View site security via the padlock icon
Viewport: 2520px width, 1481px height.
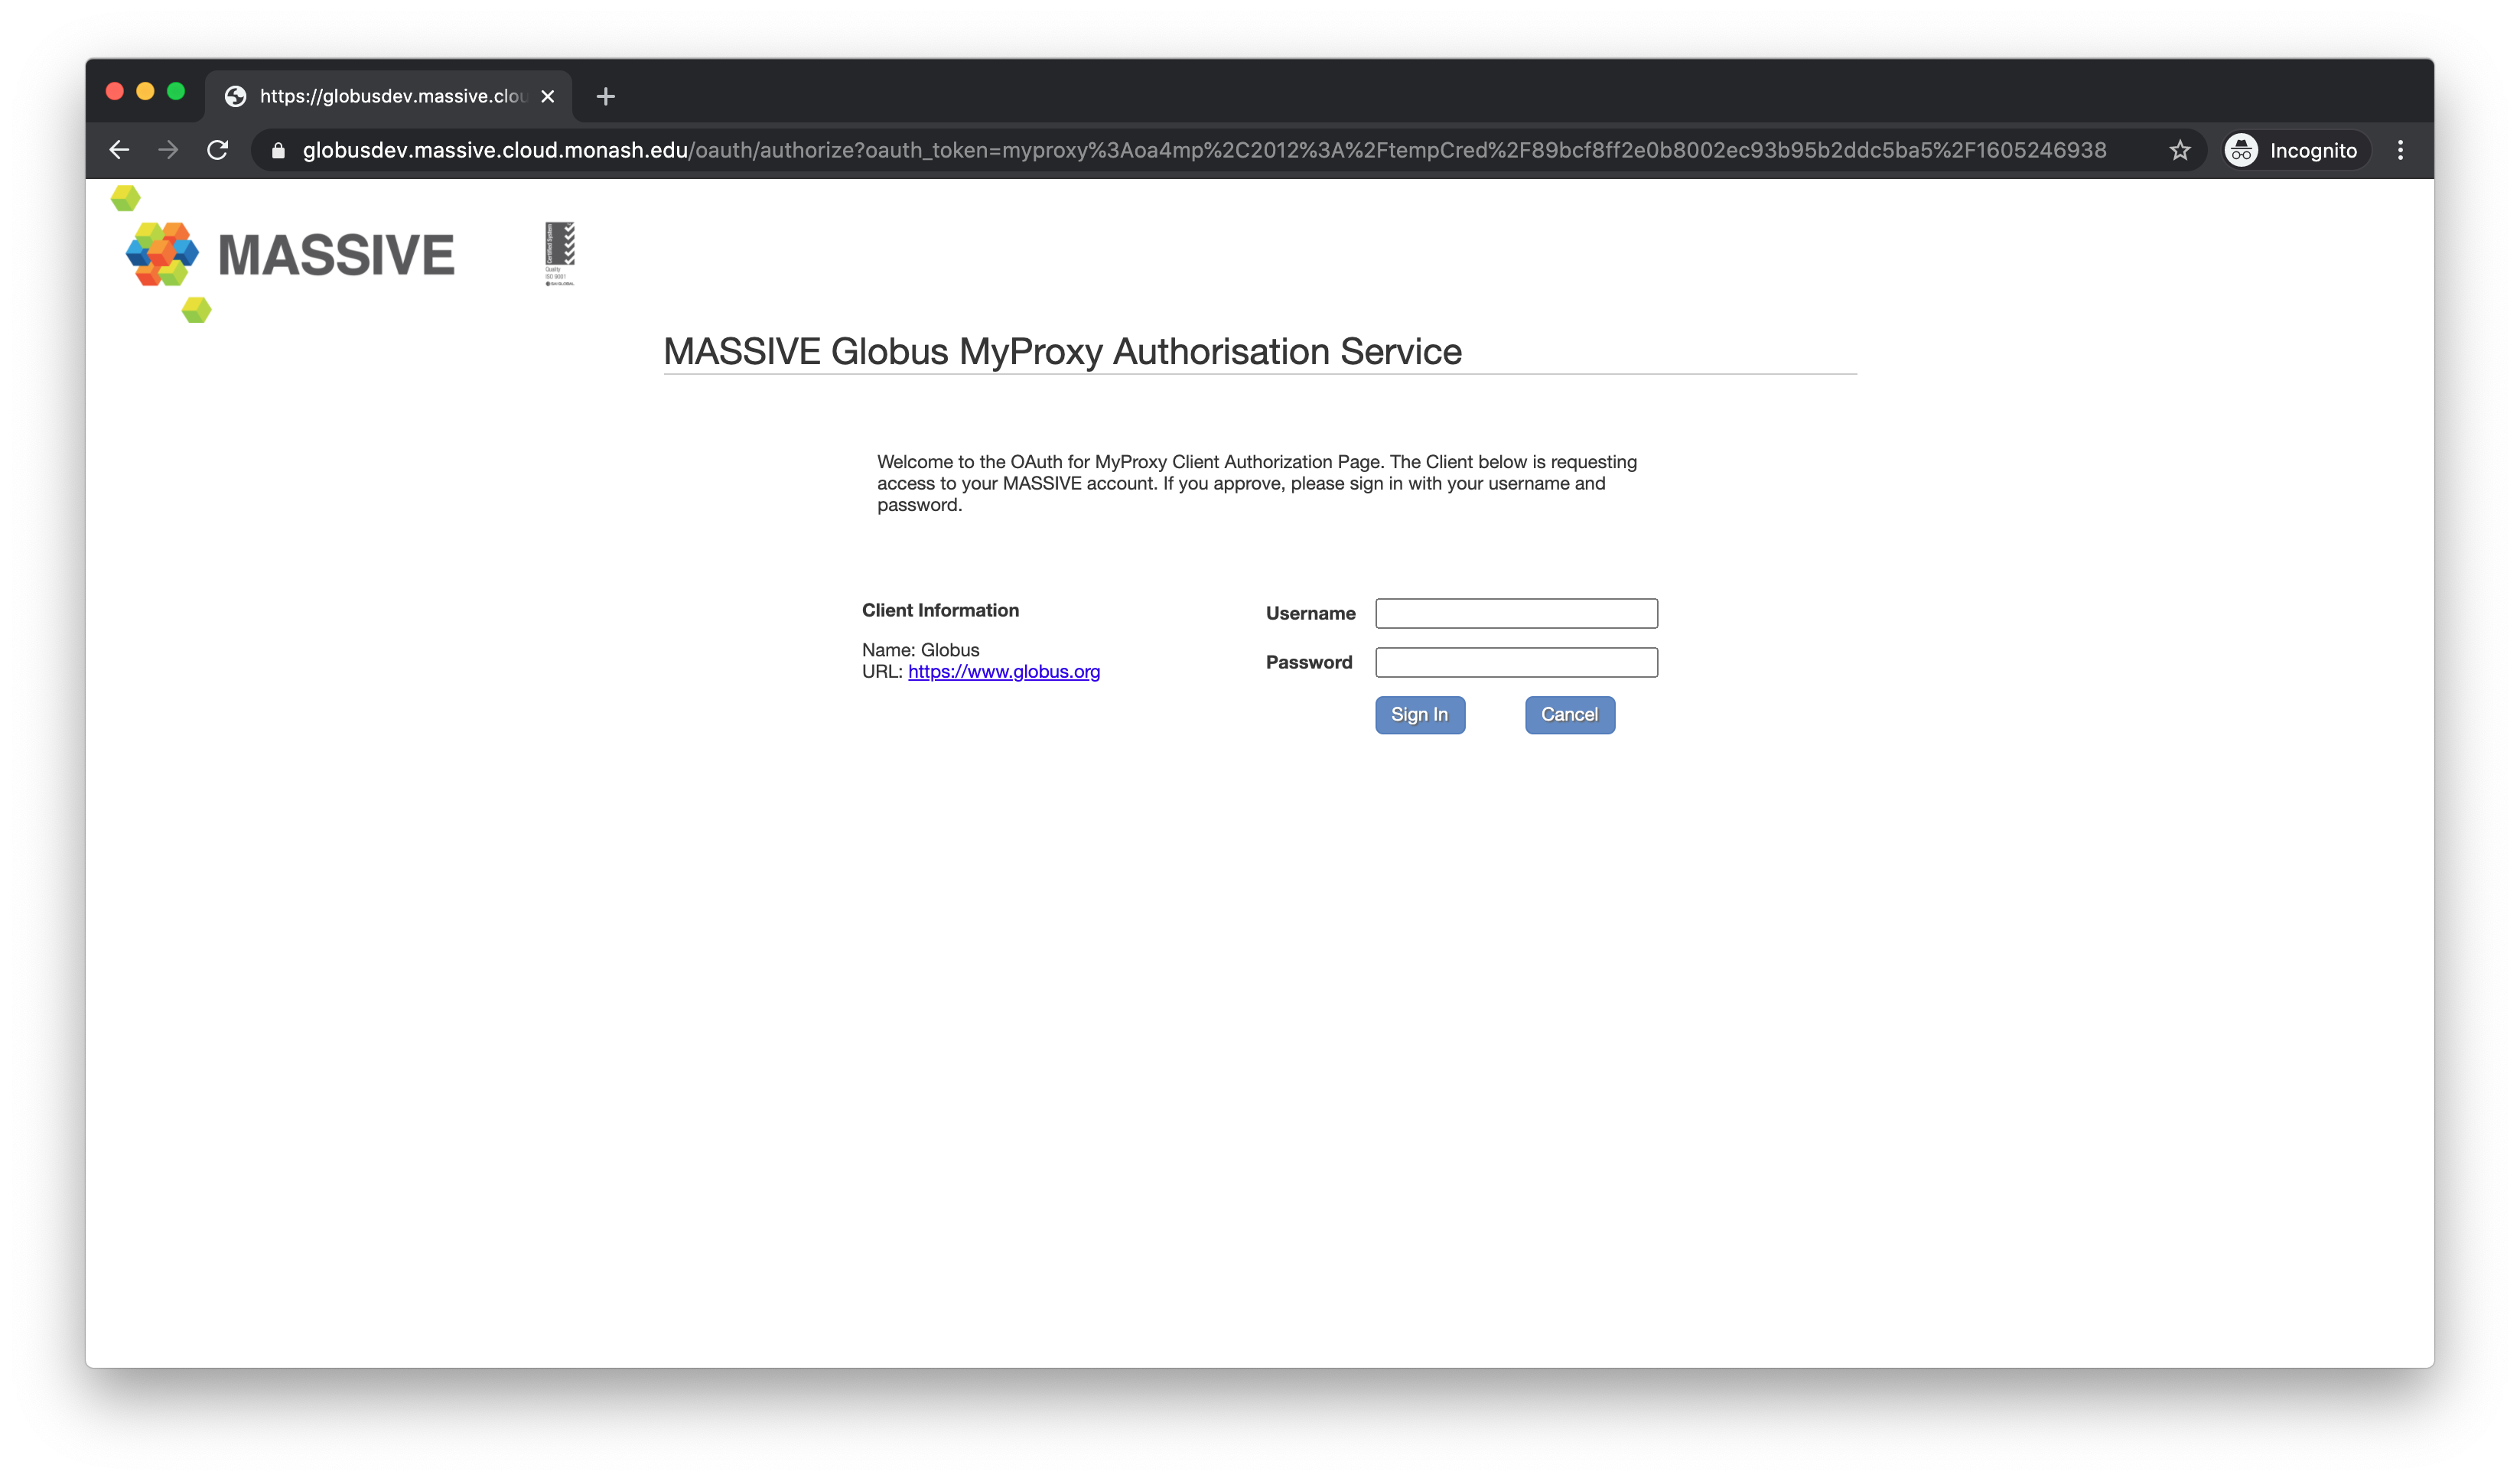(x=279, y=150)
